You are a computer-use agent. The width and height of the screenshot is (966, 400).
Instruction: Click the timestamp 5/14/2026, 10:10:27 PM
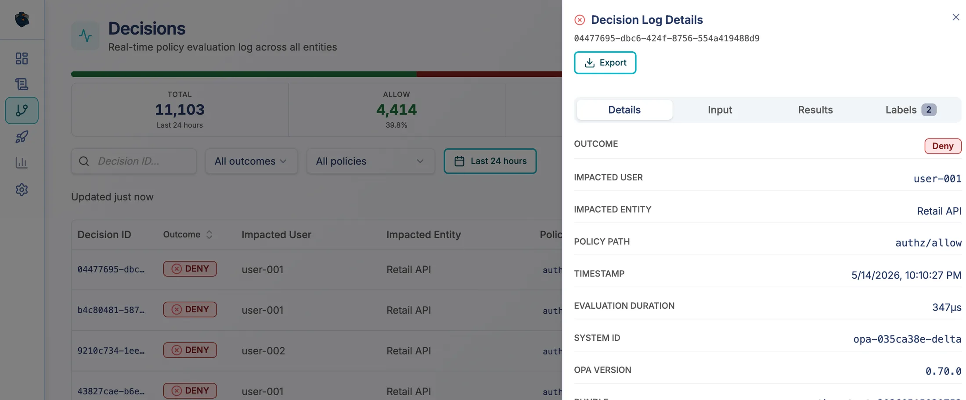pos(906,275)
